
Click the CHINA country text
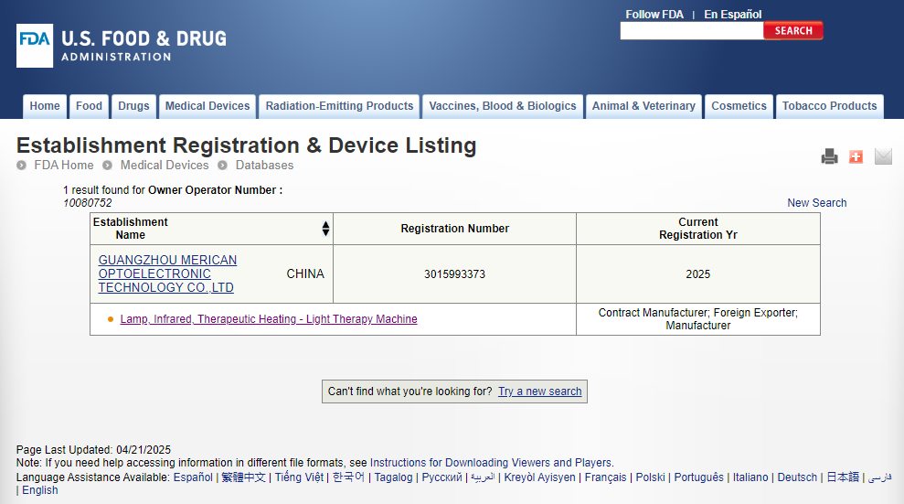(305, 273)
